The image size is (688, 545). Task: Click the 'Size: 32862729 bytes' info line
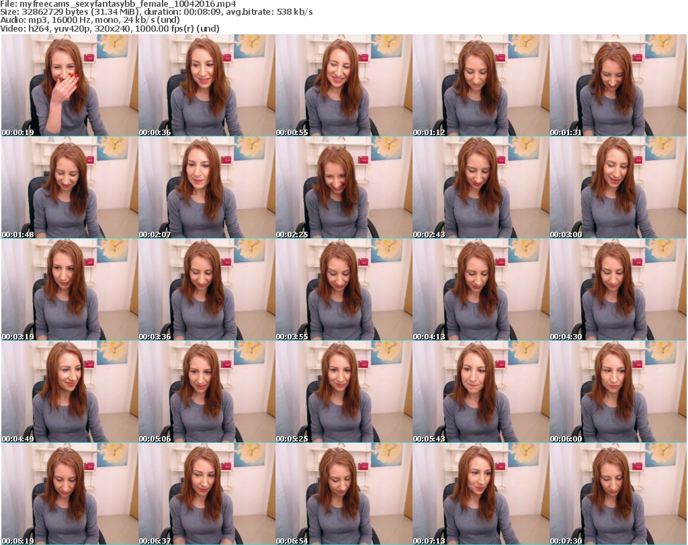(x=156, y=12)
